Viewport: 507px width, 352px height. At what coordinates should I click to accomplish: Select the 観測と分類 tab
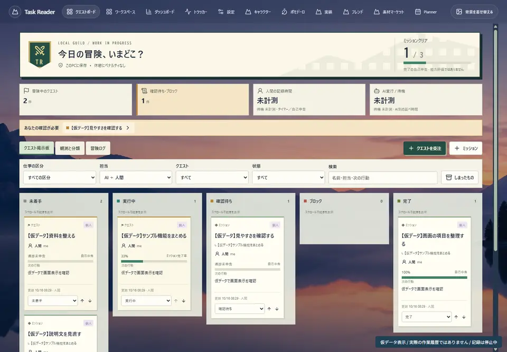(x=70, y=148)
